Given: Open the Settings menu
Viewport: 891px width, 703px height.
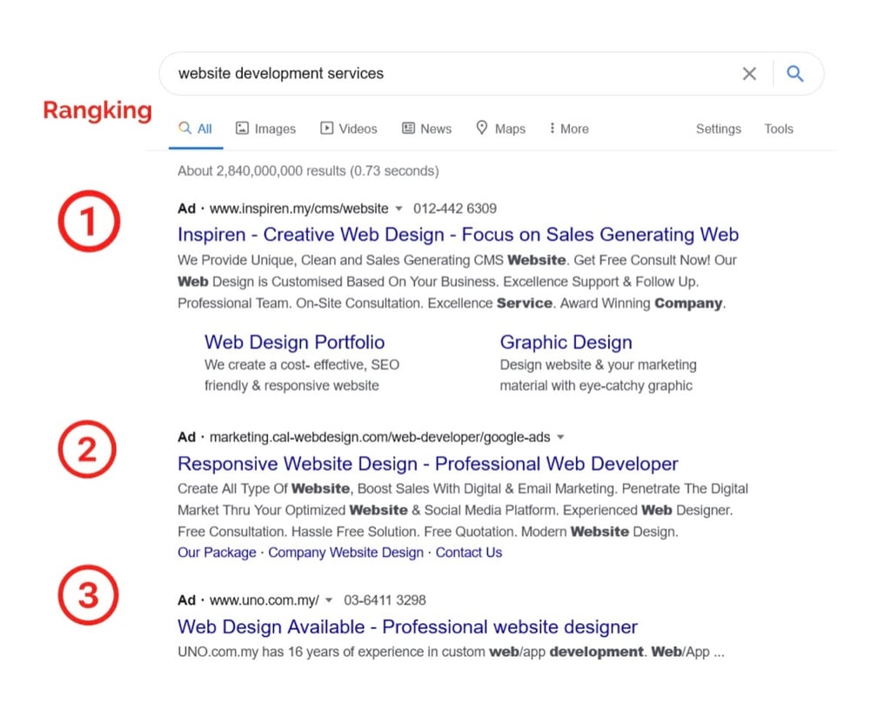Looking at the screenshot, I should coord(718,128).
